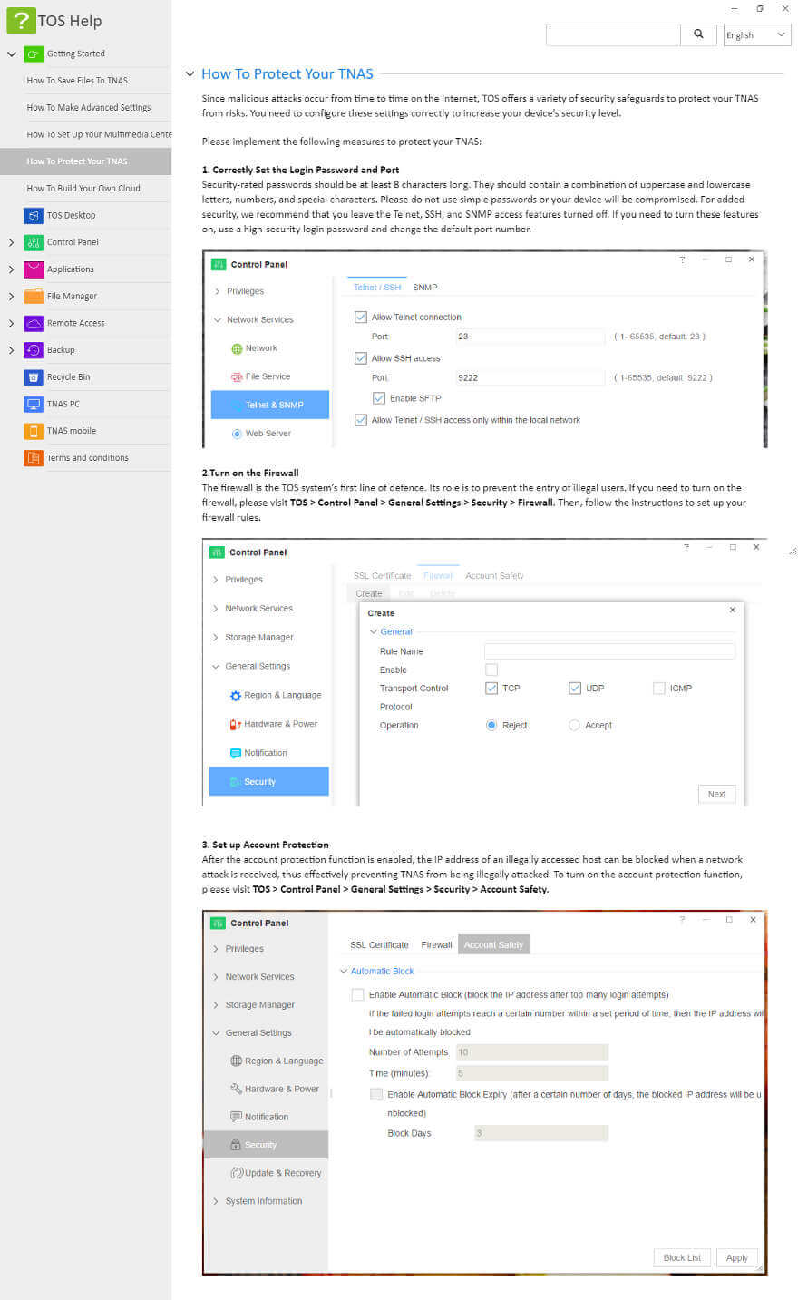Collapse the How To Protect Your TNAS heading
This screenshot has width=798, height=1300.
click(190, 74)
